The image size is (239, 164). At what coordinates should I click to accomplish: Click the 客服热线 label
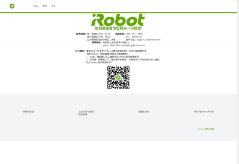(x=120, y=34)
